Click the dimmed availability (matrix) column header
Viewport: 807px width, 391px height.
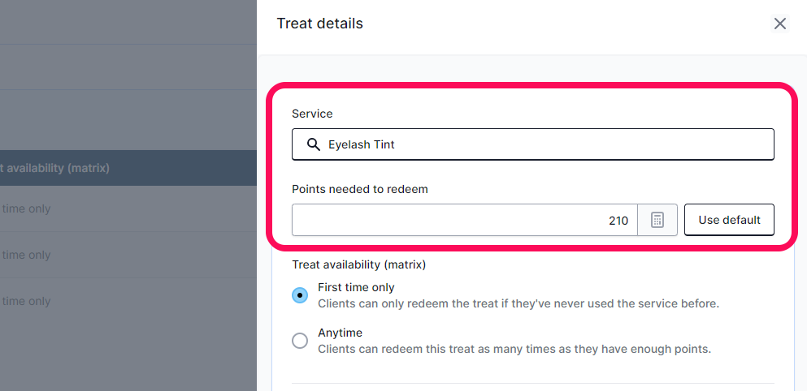coord(54,168)
